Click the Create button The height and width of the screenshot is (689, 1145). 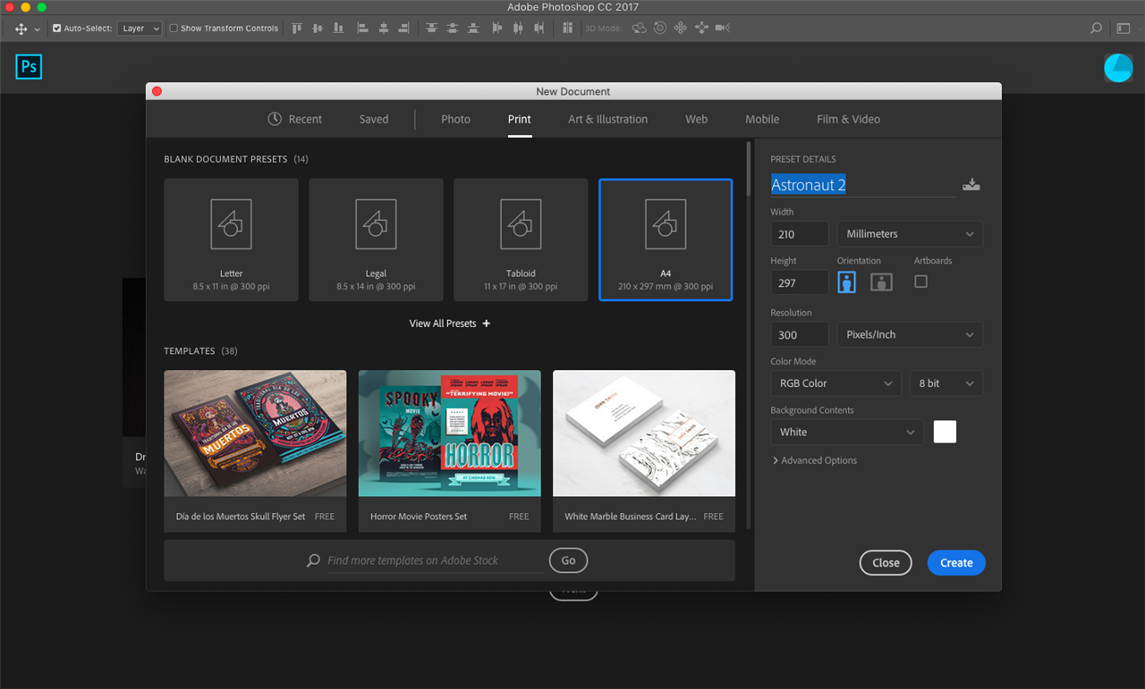click(x=956, y=563)
